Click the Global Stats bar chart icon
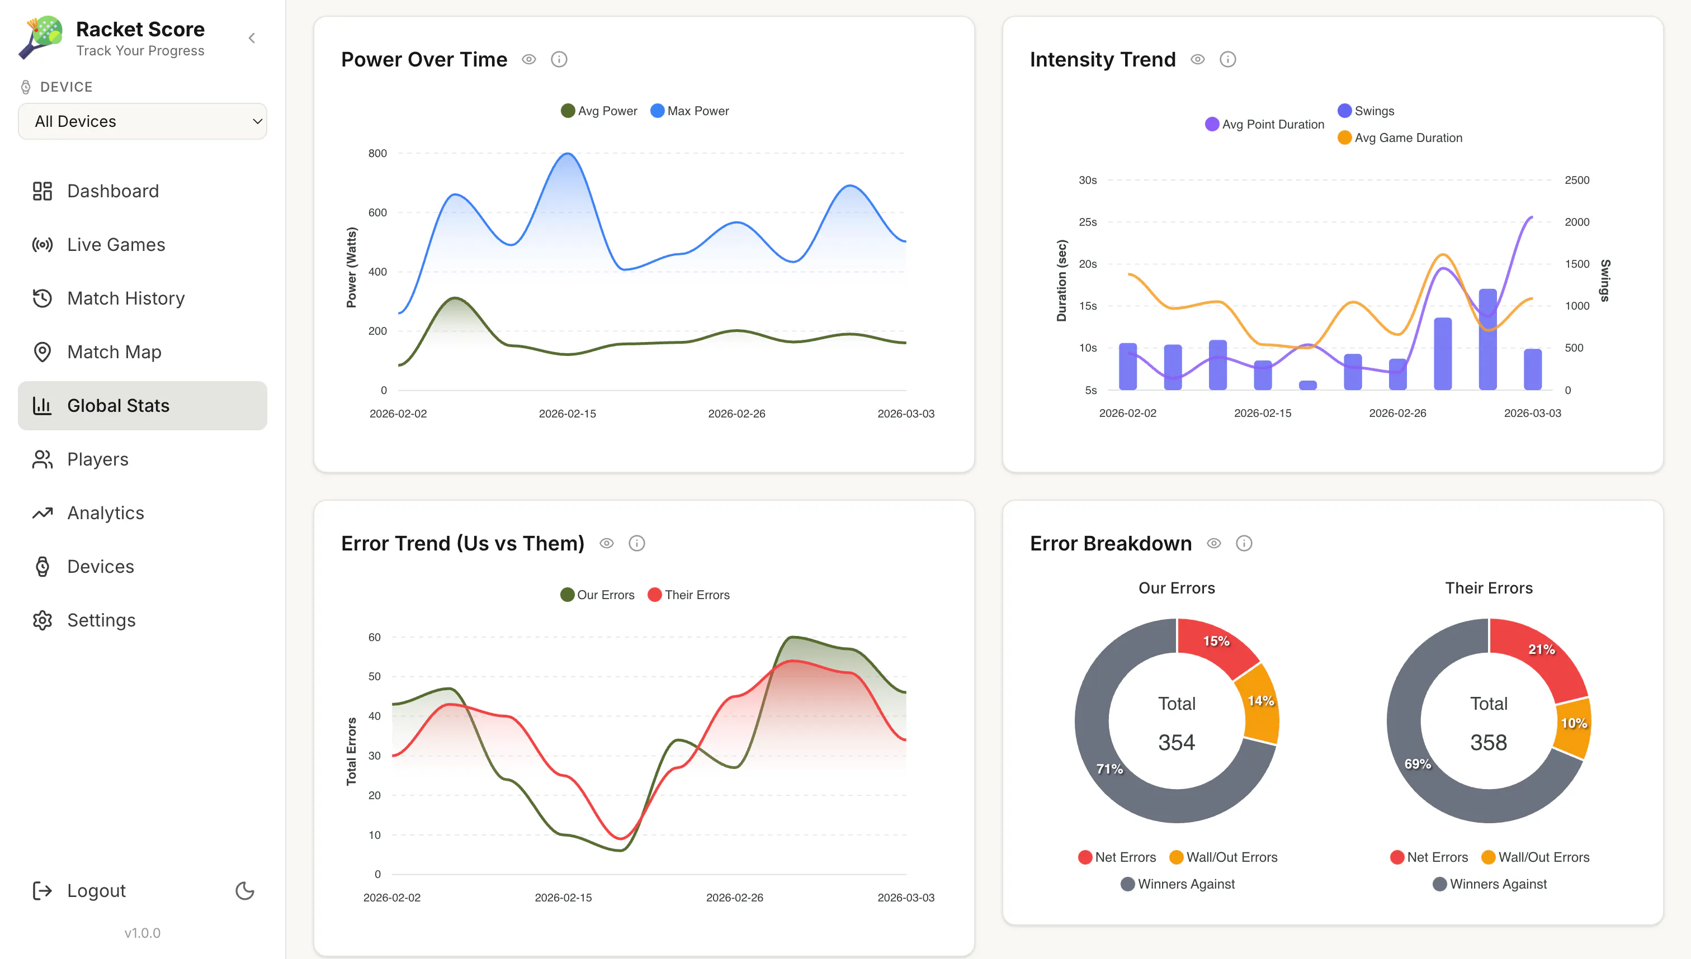This screenshot has height=959, width=1691. coord(42,406)
